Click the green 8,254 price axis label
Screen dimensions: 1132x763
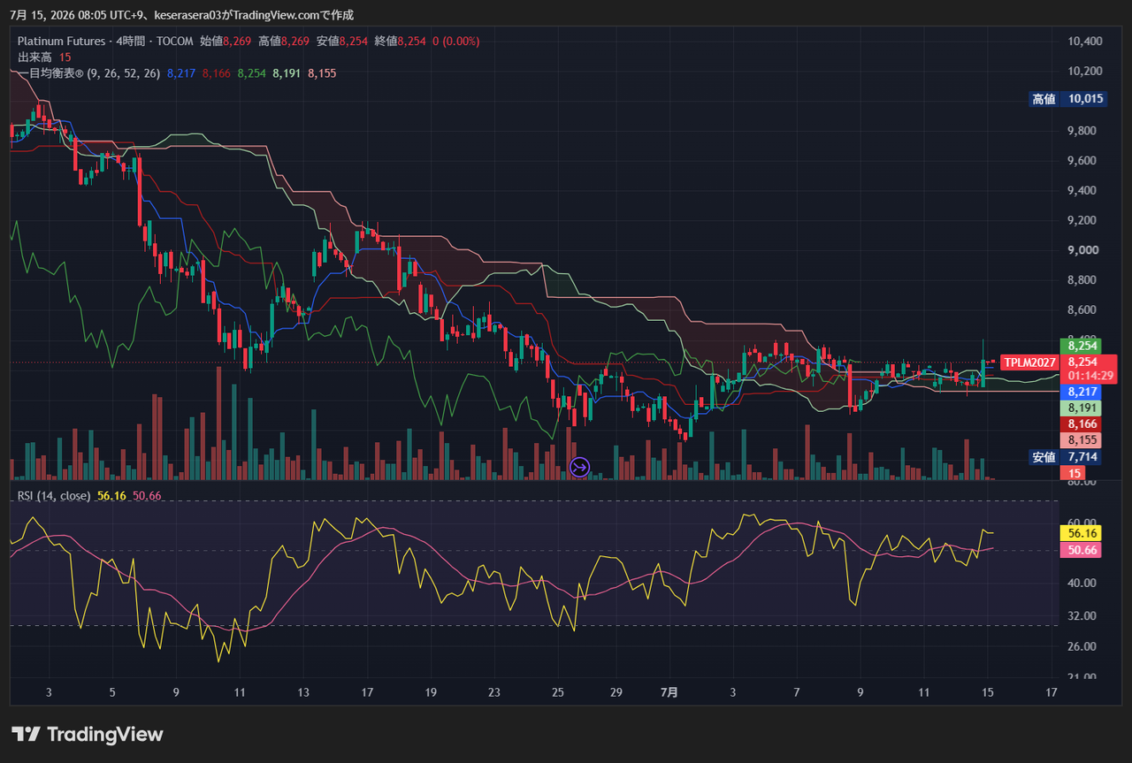click(x=1082, y=346)
